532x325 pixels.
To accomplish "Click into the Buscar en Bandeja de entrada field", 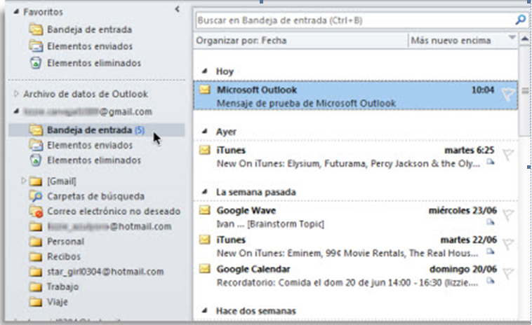I will point(354,20).
